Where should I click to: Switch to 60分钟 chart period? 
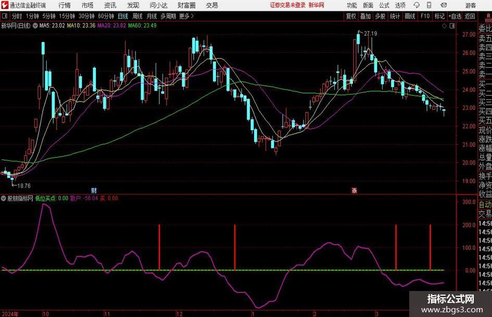(106, 16)
